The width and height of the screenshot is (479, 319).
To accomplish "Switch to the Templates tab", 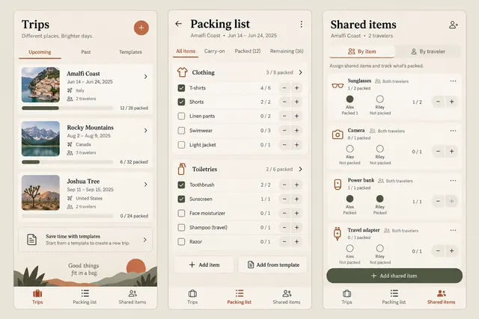I will (130, 52).
